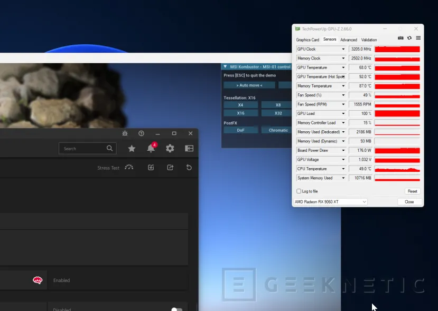Image resolution: width=438 pixels, height=311 pixels.
Task: Select the Sensors tab in GPU-Z
Action: click(330, 40)
